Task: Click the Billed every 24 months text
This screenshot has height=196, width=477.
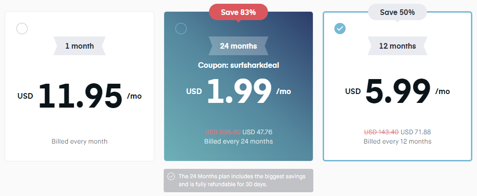Action: [238, 141]
